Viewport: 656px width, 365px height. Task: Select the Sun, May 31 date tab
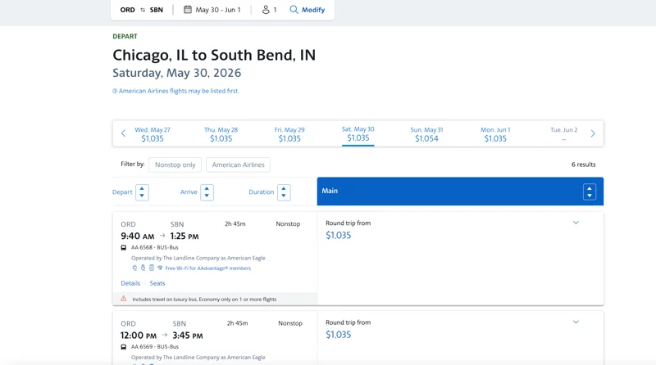[x=426, y=134]
